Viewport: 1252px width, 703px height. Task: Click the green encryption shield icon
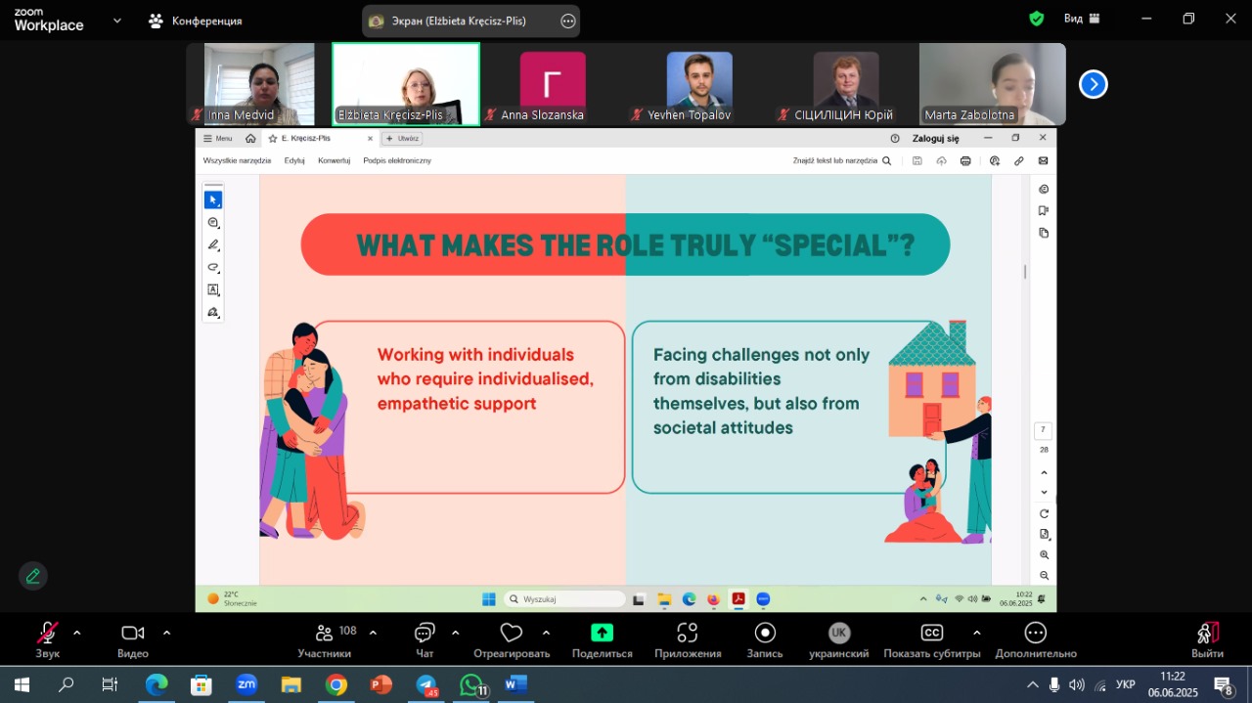click(1037, 19)
